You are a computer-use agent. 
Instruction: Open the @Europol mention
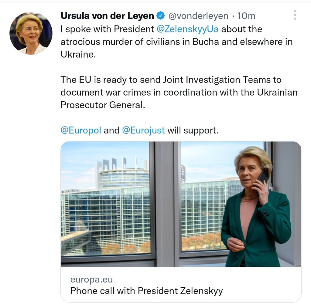tap(81, 130)
